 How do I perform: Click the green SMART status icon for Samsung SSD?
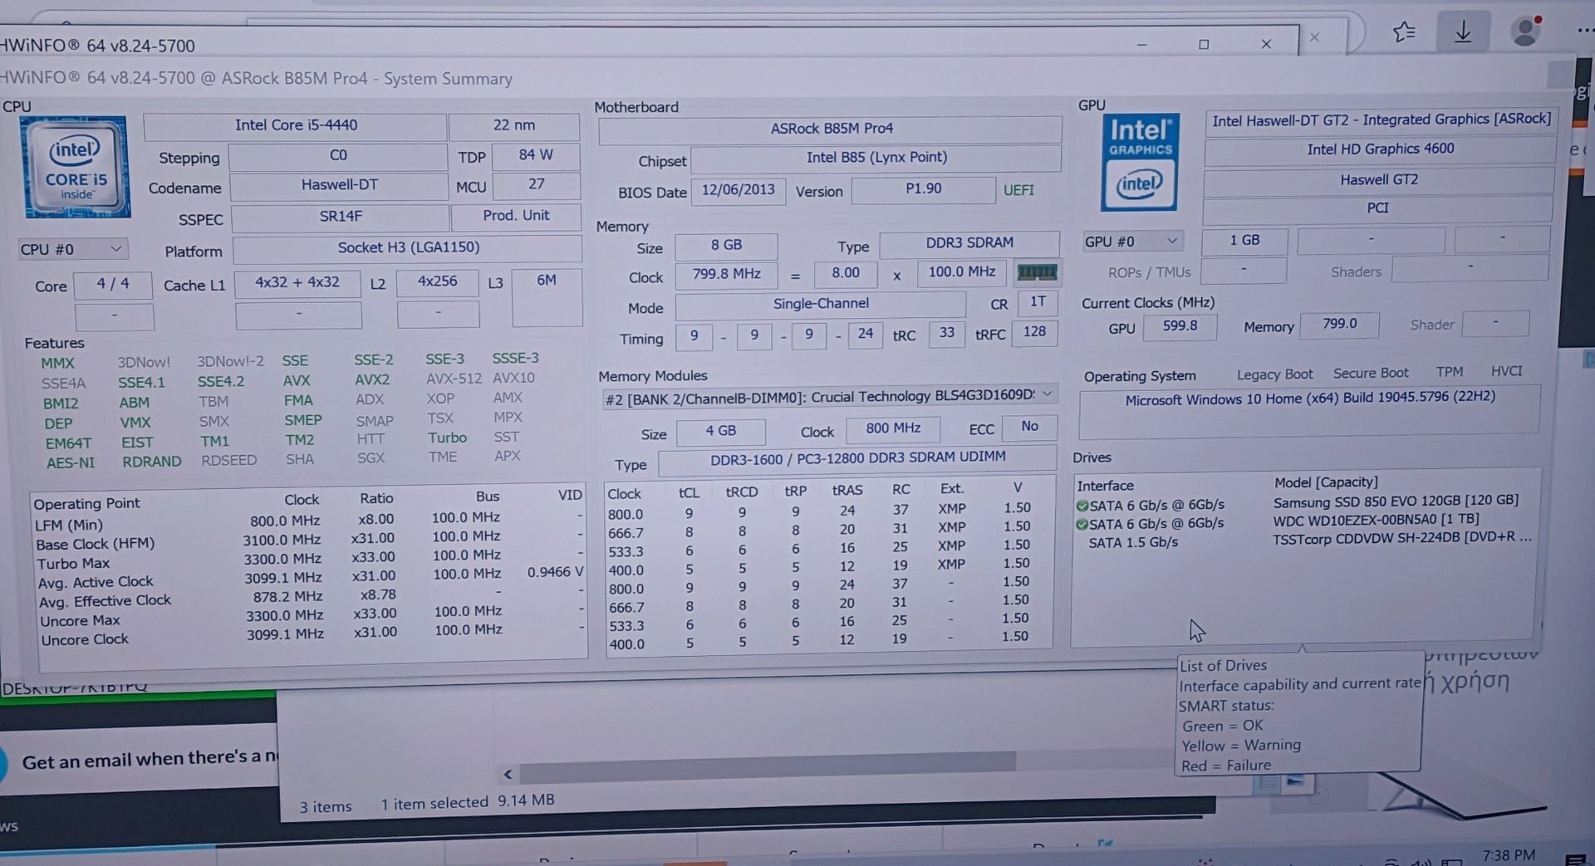point(1082,505)
